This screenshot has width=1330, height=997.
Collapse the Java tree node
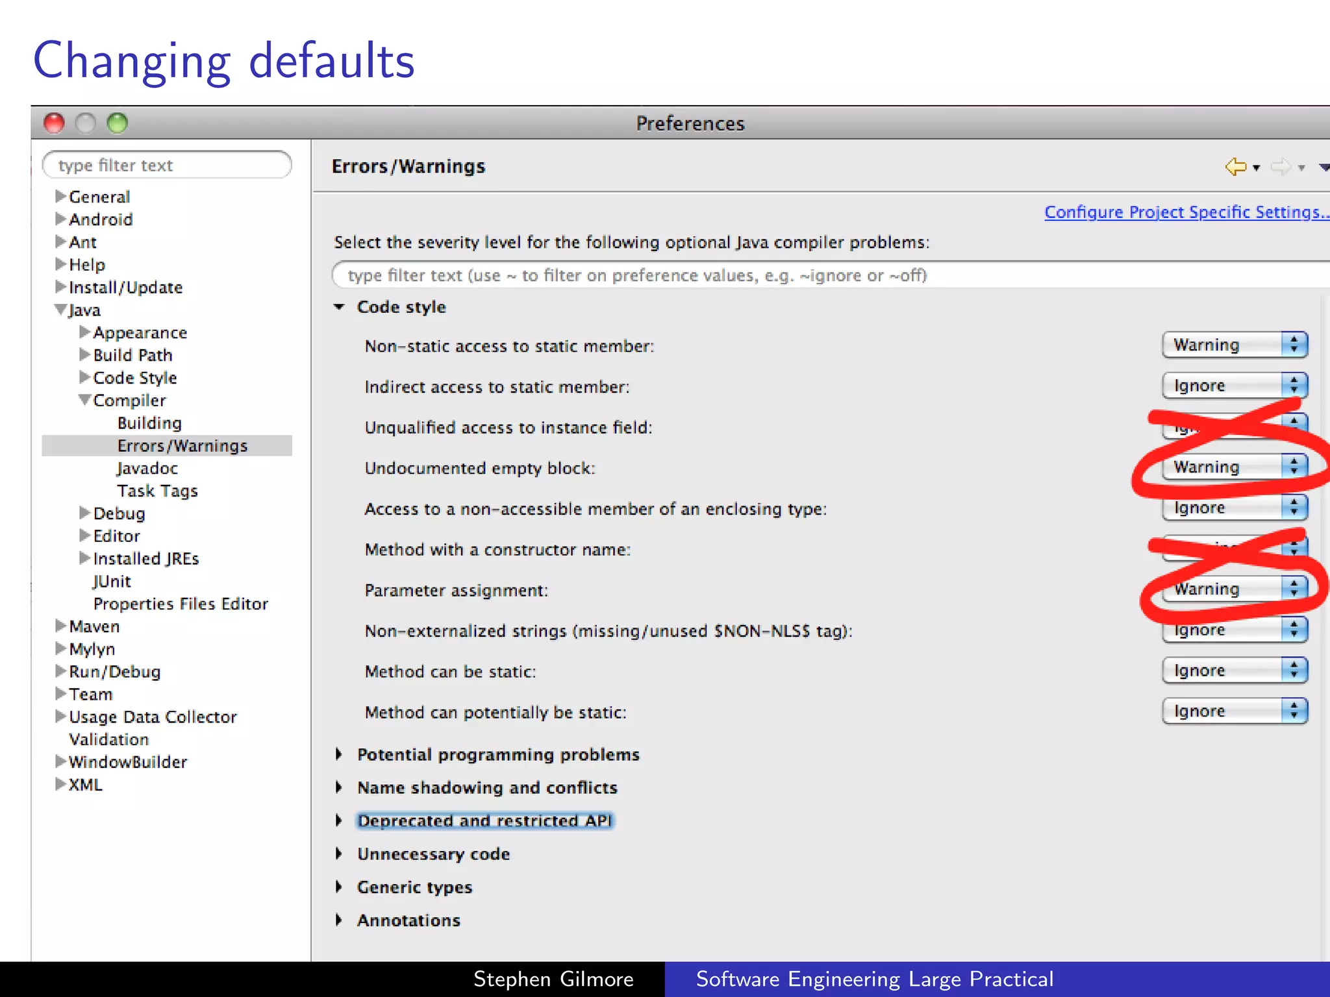pyautogui.click(x=61, y=310)
